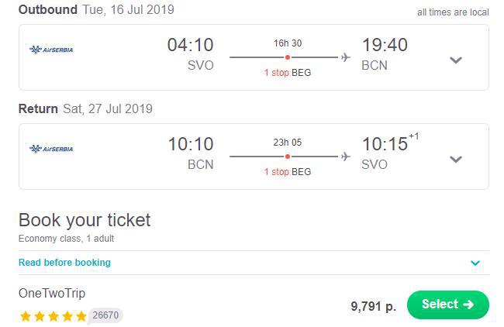Viewport: 504px width, 327px height.
Task: Expand the Read before booking chevron
Action: [x=475, y=263]
